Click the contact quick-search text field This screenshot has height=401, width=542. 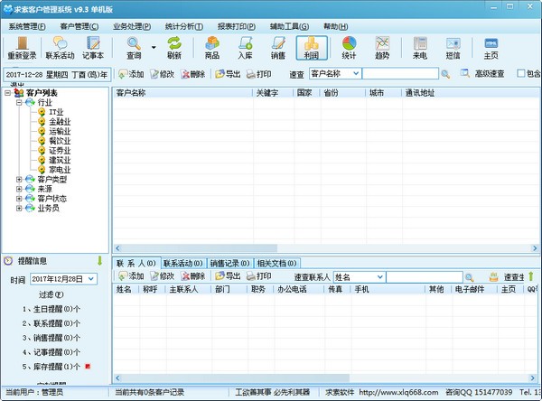[425, 276]
